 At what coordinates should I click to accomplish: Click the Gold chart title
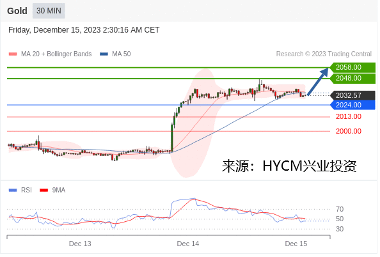[17, 11]
